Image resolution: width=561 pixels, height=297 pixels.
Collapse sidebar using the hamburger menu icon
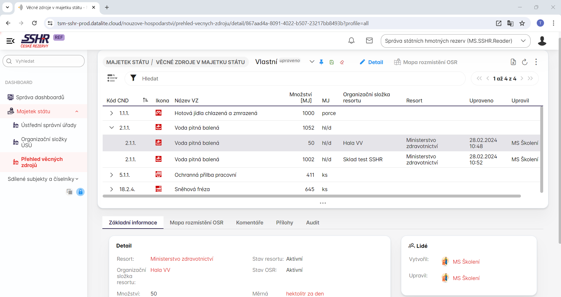[11, 41]
